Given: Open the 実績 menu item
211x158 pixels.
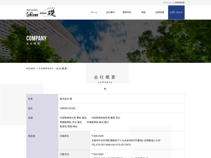Looking at the screenshot, I should 143,12.
